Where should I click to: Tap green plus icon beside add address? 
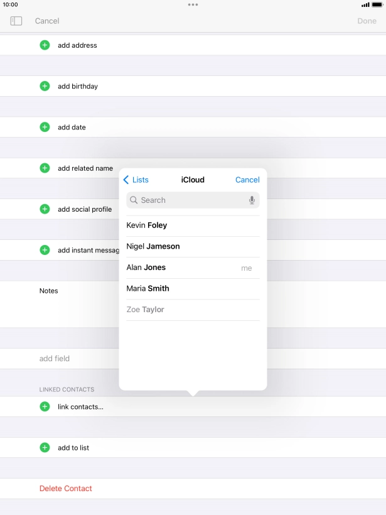(x=45, y=45)
